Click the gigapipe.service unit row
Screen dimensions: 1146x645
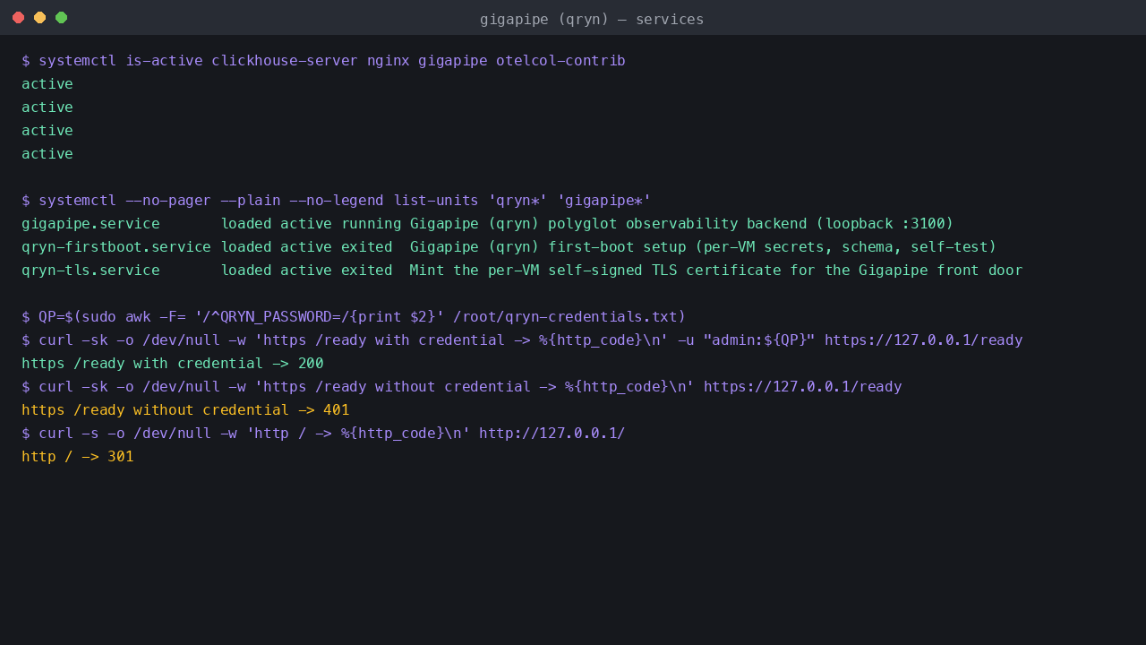pos(488,224)
